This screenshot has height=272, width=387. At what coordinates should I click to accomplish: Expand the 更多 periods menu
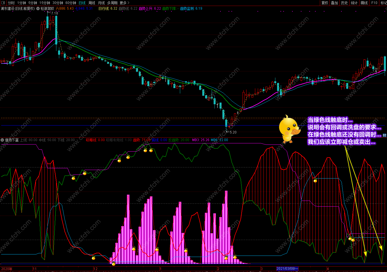click(x=124, y=3)
